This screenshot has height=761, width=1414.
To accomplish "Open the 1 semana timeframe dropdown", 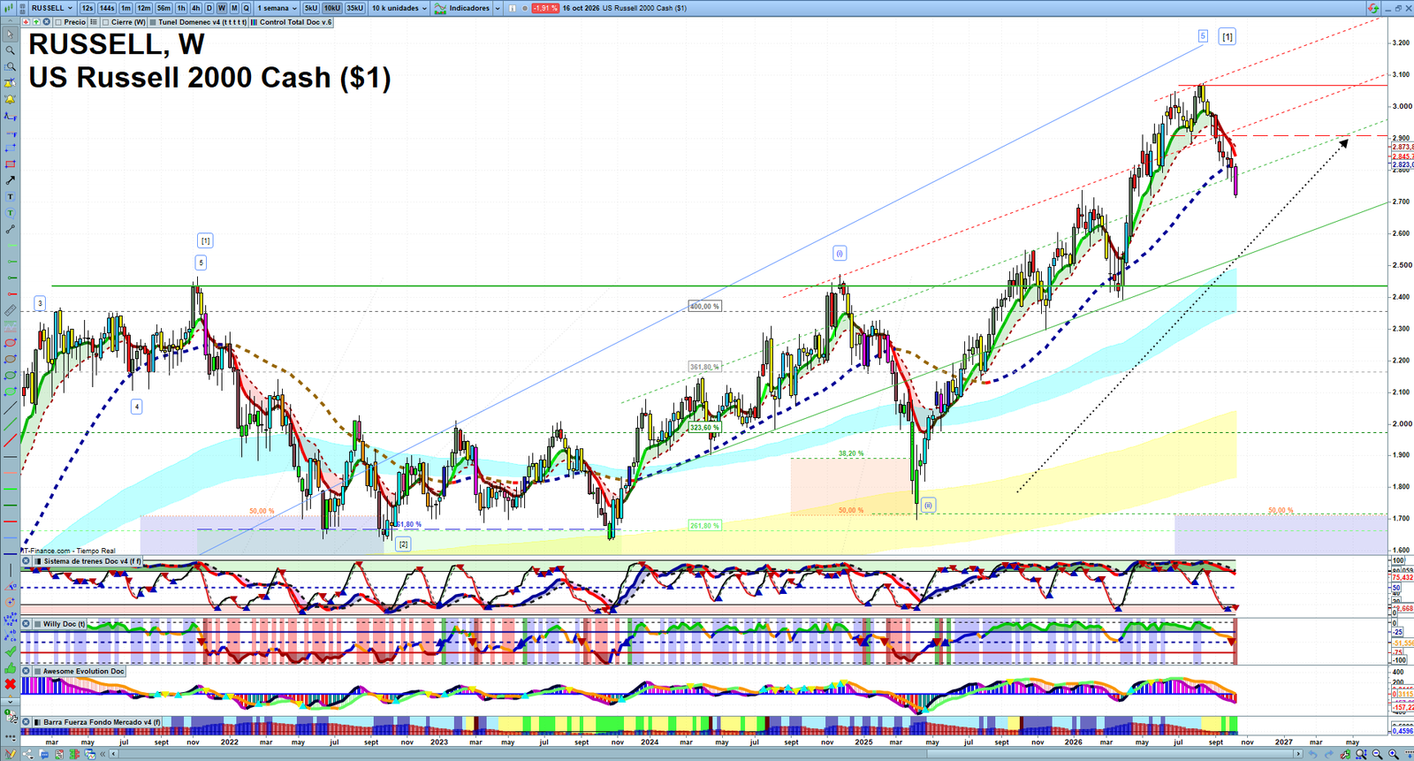I will pos(277,8).
